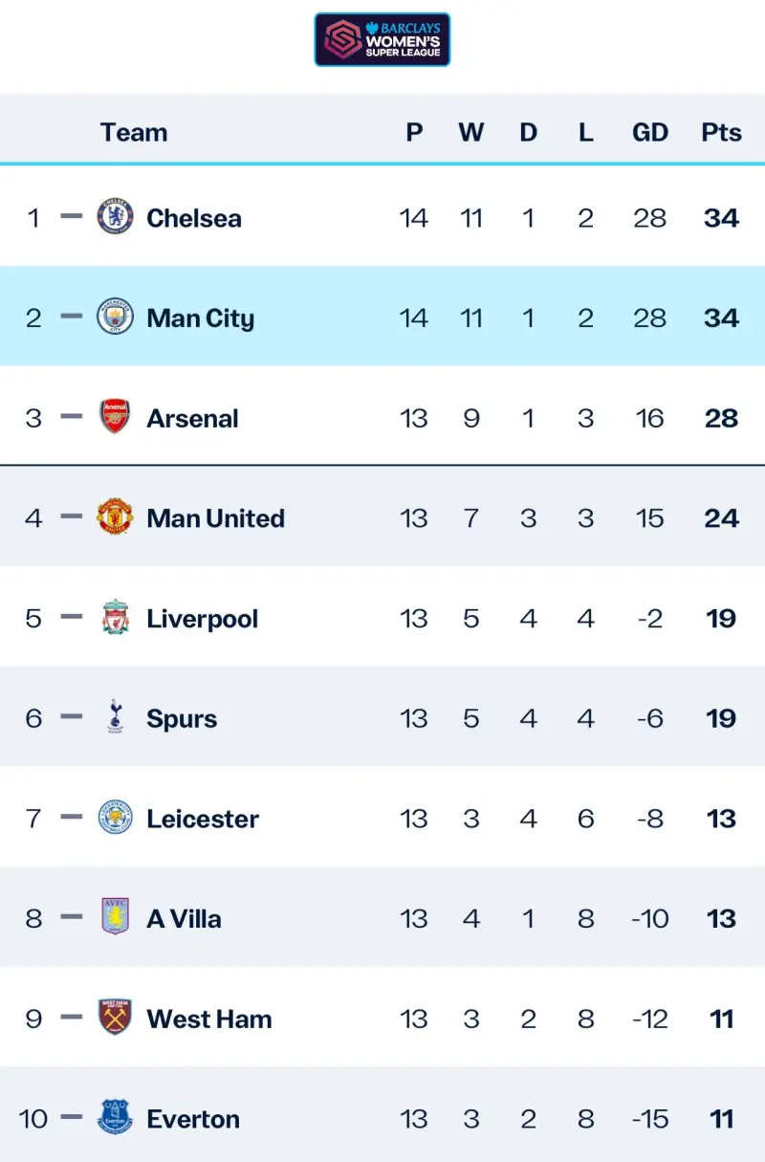Click the Arsenal club crest
The width and height of the screenshot is (765, 1162).
point(116,417)
